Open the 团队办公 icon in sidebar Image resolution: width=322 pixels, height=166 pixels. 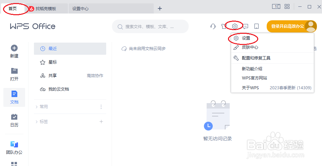(14, 144)
